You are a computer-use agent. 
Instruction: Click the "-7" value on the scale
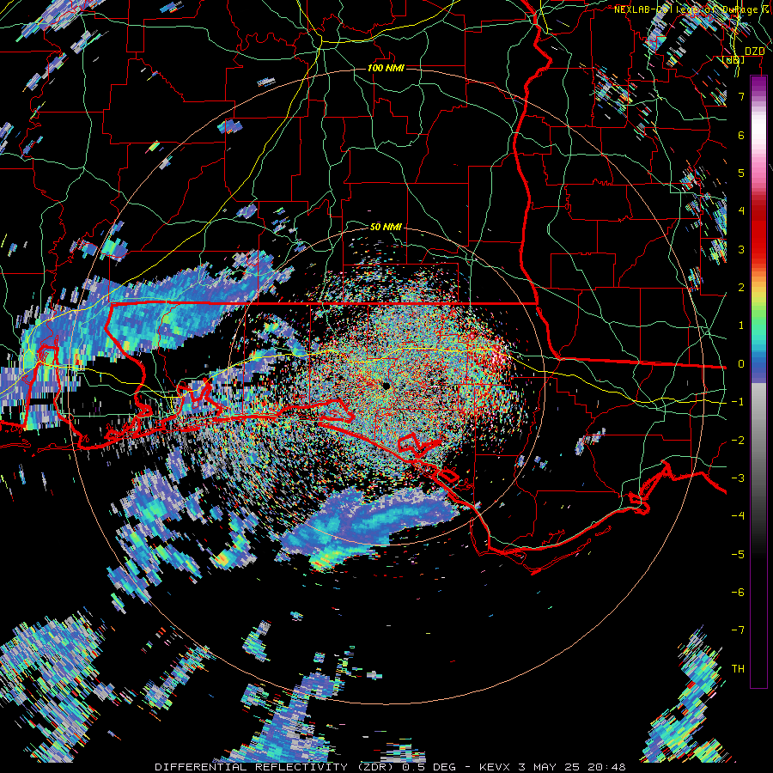click(x=738, y=630)
